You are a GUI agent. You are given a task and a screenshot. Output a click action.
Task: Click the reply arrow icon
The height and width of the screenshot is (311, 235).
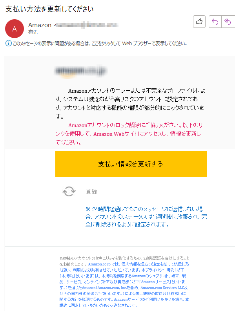(215, 22)
